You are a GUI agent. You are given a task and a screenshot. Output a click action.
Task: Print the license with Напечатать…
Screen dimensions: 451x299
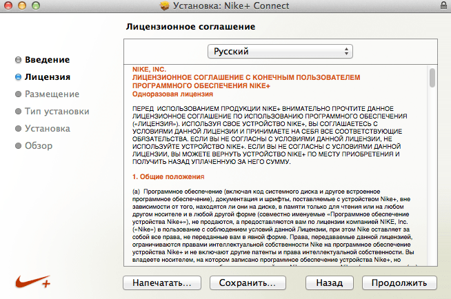pyautogui.click(x=162, y=283)
